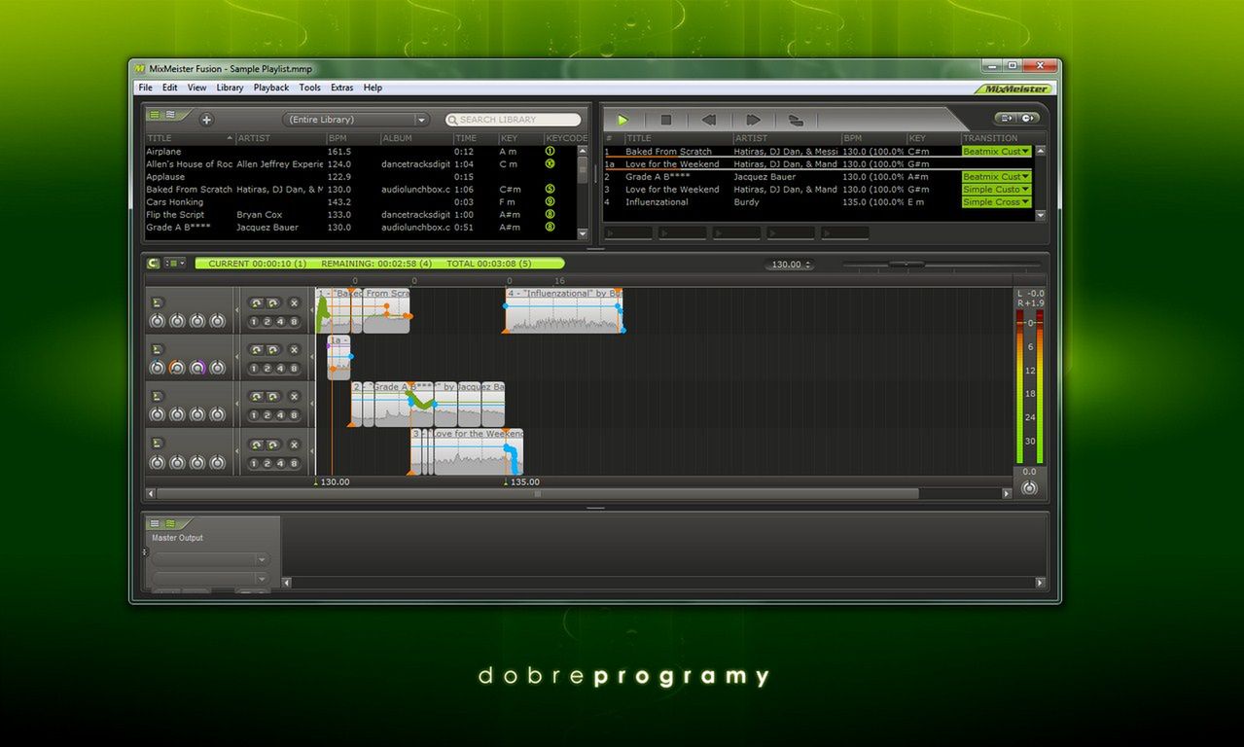The width and height of the screenshot is (1244, 747).
Task: Toggle loop length 2 on the third track
Action: [267, 415]
